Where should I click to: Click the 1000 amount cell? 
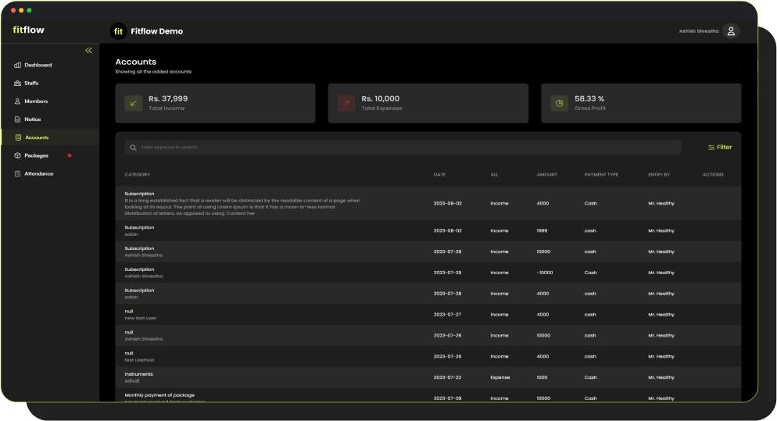[x=542, y=377]
